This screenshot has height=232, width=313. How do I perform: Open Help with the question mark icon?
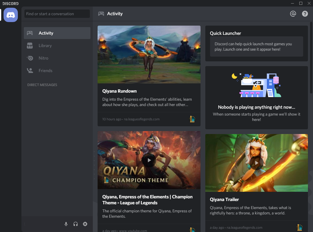(x=305, y=14)
